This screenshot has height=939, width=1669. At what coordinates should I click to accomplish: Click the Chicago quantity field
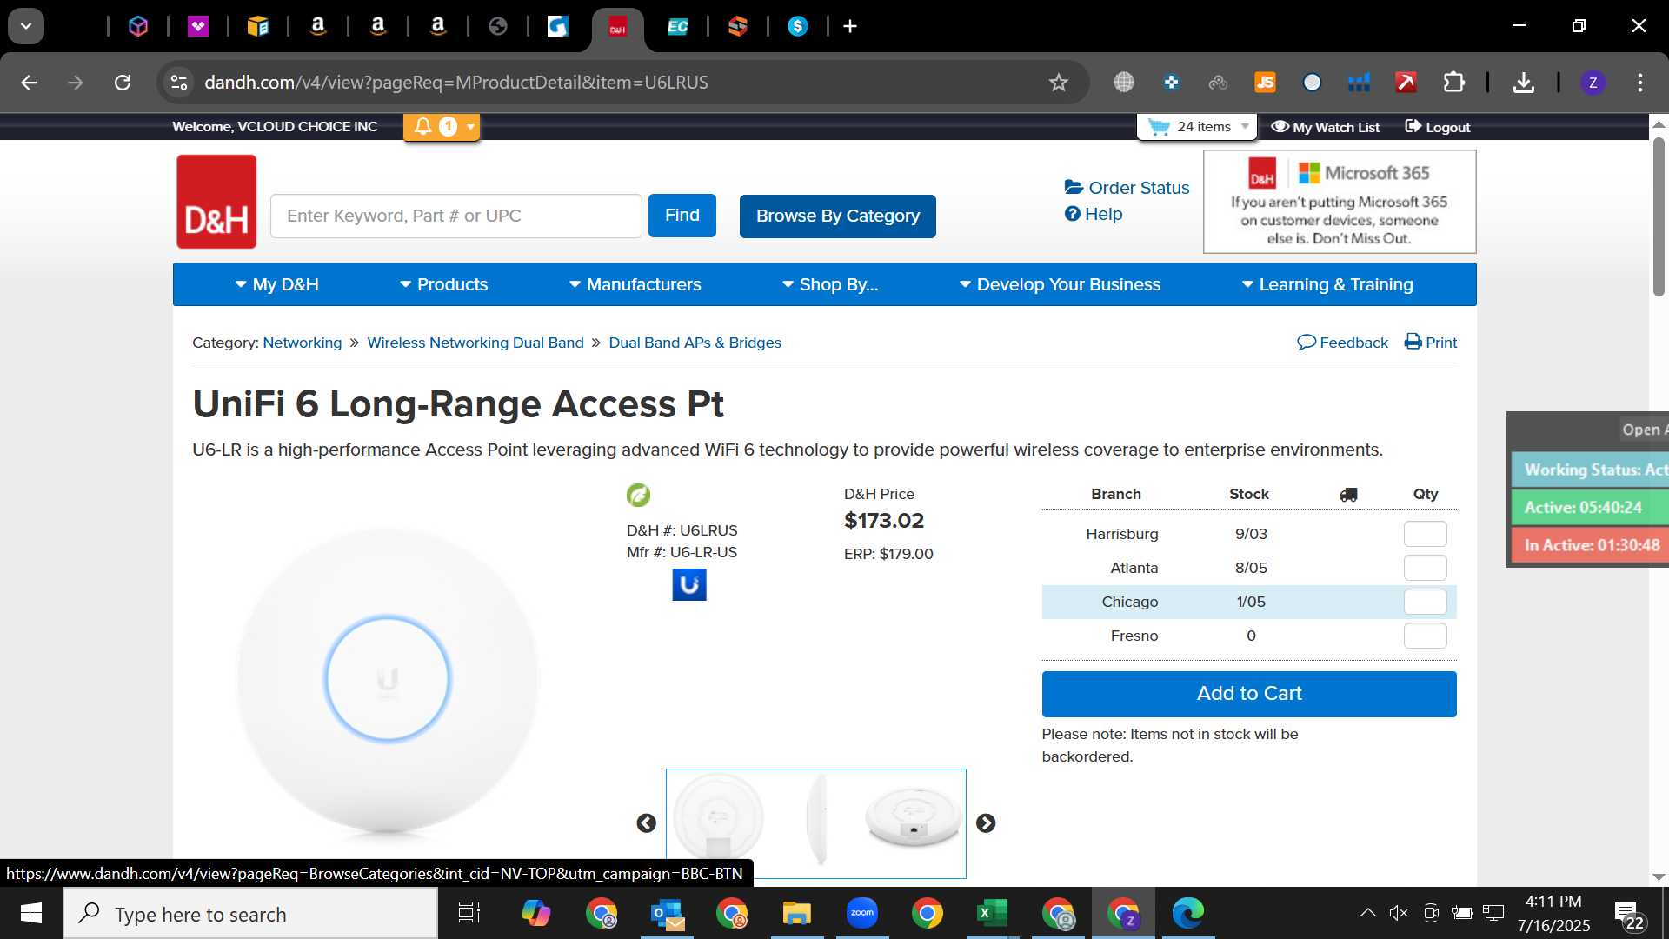pyautogui.click(x=1426, y=602)
